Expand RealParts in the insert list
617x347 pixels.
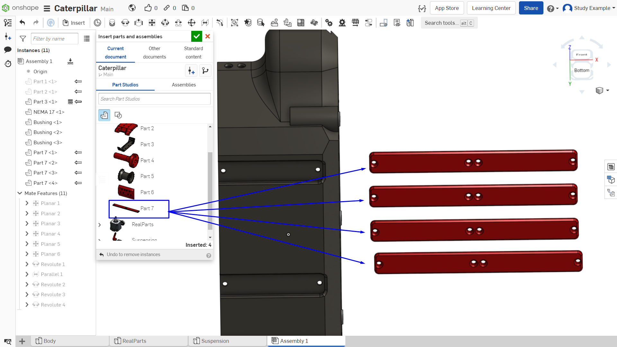tap(100, 225)
